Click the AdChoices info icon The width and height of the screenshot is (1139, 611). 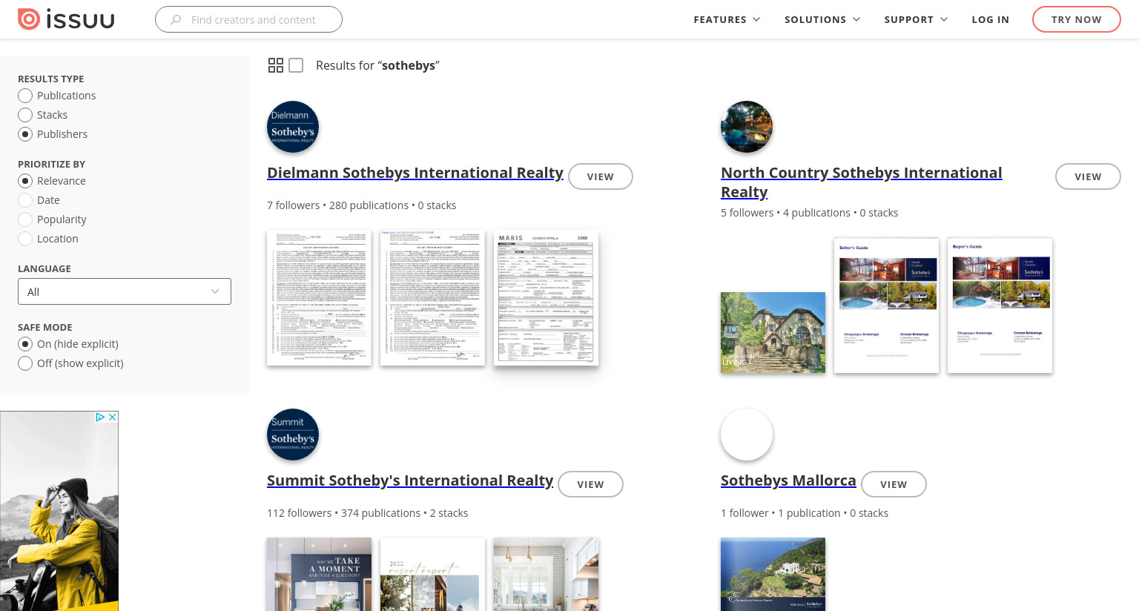click(x=101, y=417)
